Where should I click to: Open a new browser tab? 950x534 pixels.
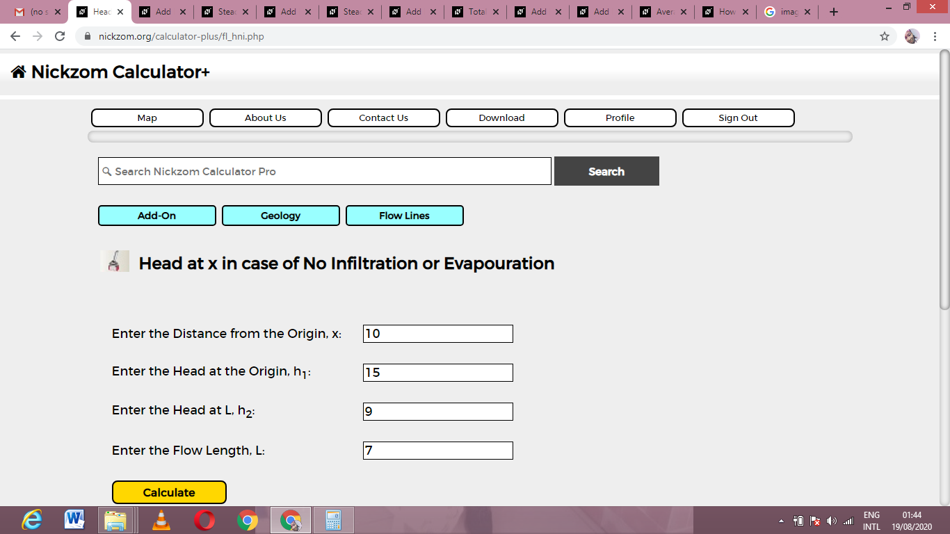(x=834, y=12)
